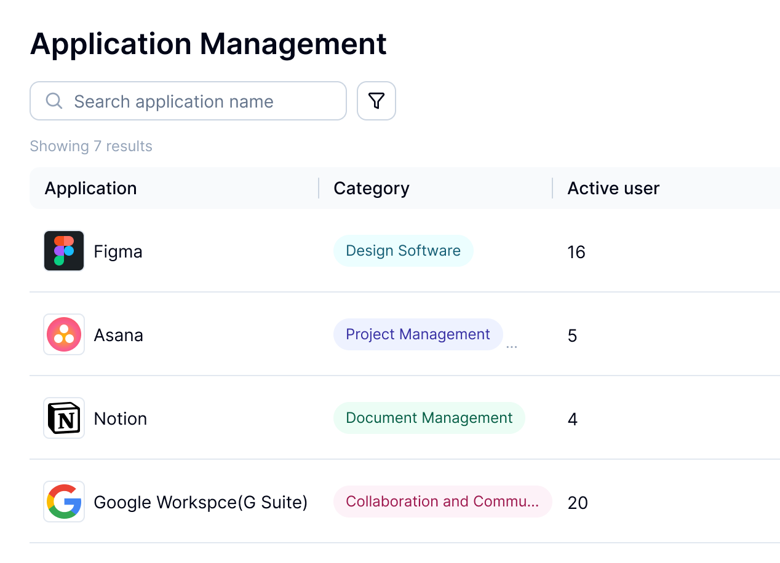Click the filter funnel icon button
This screenshot has width=780, height=563.
pos(376,101)
